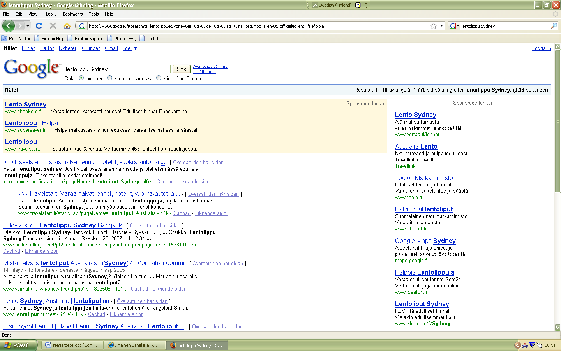Open 'Töölön Matkatoimisto' sponsored link
Image resolution: width=561 pixels, height=351 pixels.
click(424, 178)
